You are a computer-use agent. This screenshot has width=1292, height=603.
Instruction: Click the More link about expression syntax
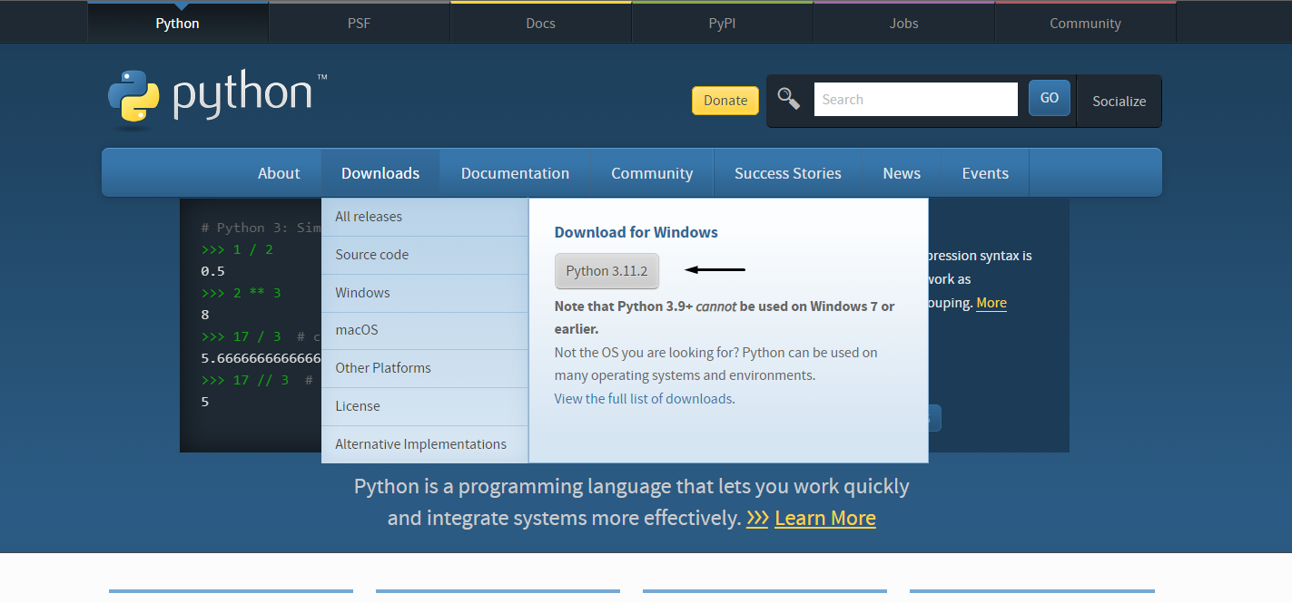pos(991,302)
